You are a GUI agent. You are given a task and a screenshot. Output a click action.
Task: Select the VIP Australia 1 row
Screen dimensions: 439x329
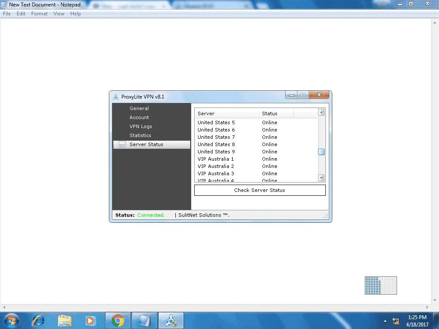pos(256,159)
